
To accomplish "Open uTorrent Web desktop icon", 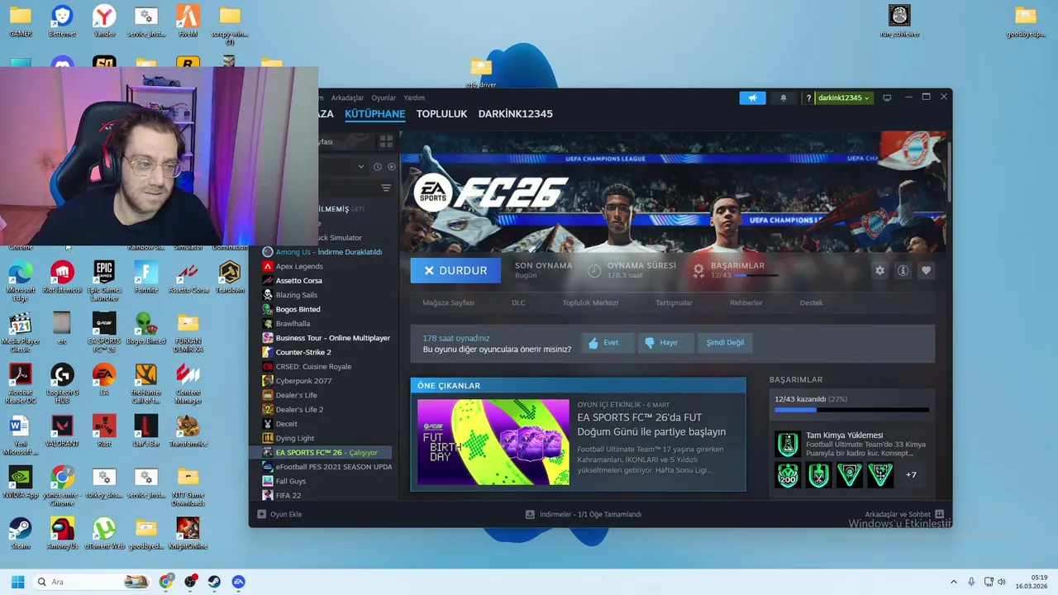I will (104, 532).
